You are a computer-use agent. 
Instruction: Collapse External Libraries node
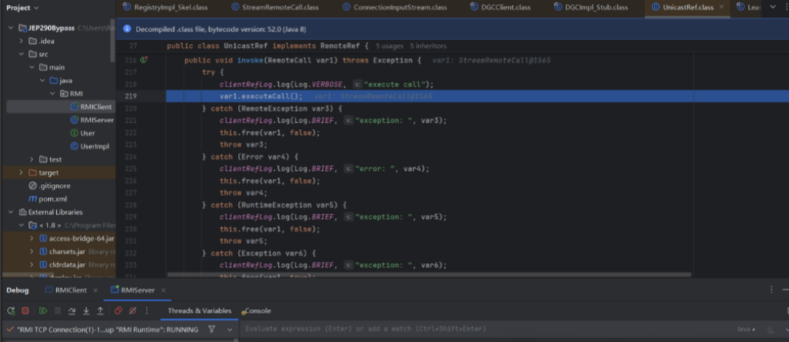11,212
